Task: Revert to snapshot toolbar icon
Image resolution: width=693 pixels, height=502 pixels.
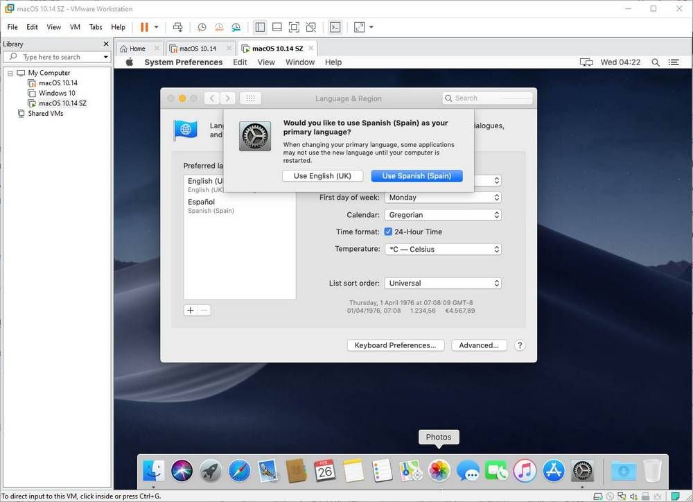Action: [219, 27]
